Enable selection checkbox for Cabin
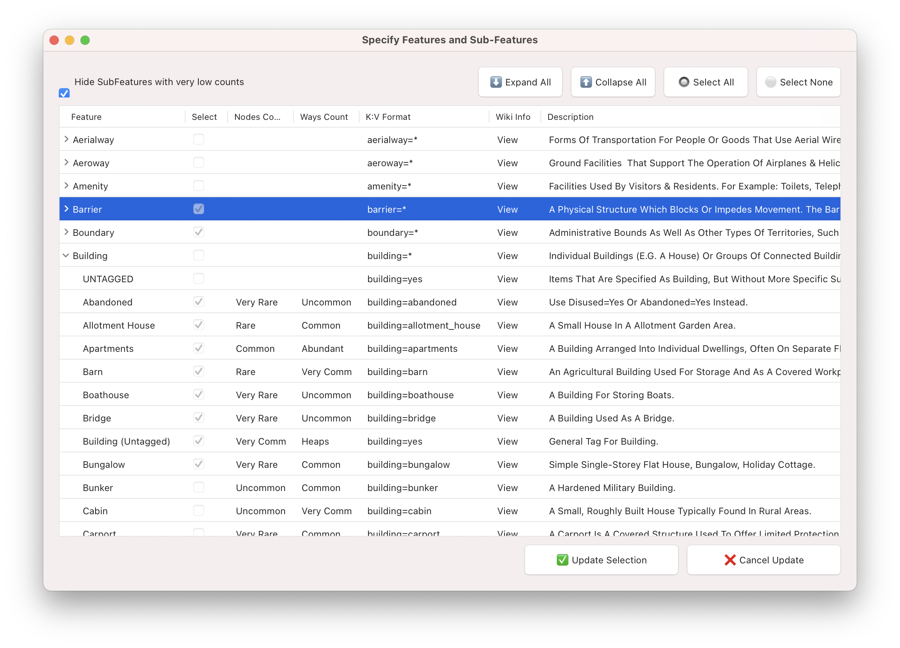The height and width of the screenshot is (648, 900). (198, 511)
